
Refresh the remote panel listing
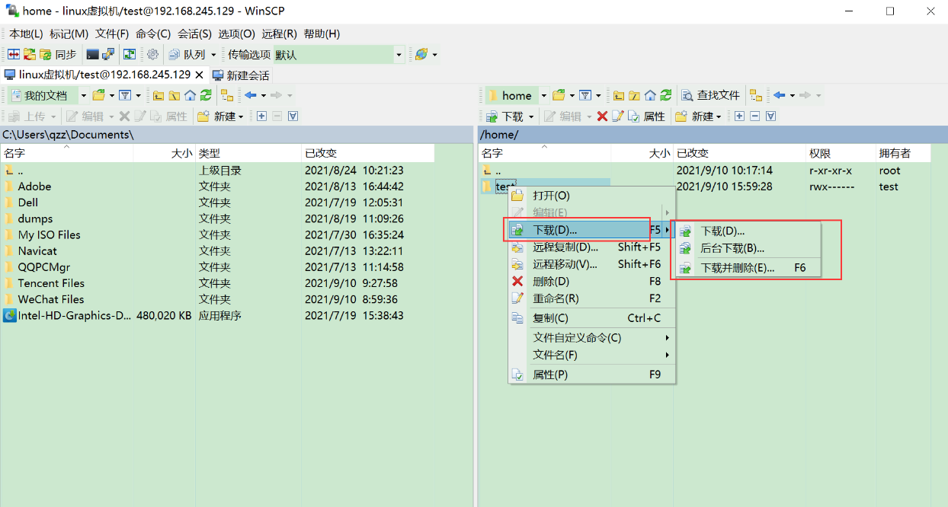[x=666, y=95]
